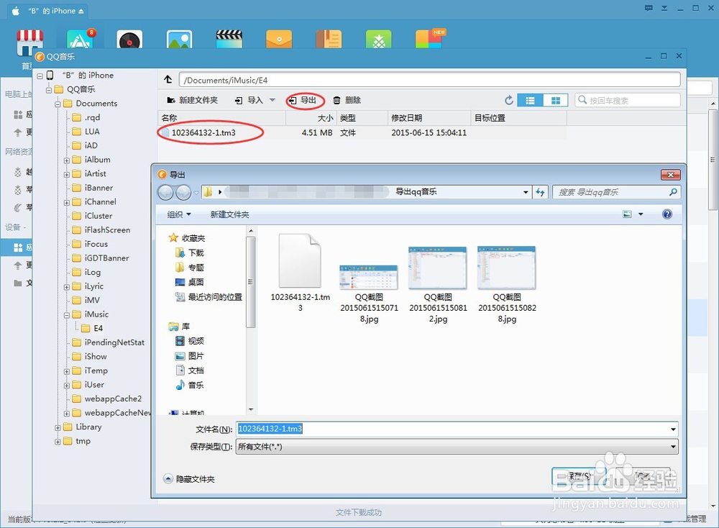The height and width of the screenshot is (528, 719).
Task: Click the 搜索 导出qq音乐 search field
Action: click(x=616, y=192)
